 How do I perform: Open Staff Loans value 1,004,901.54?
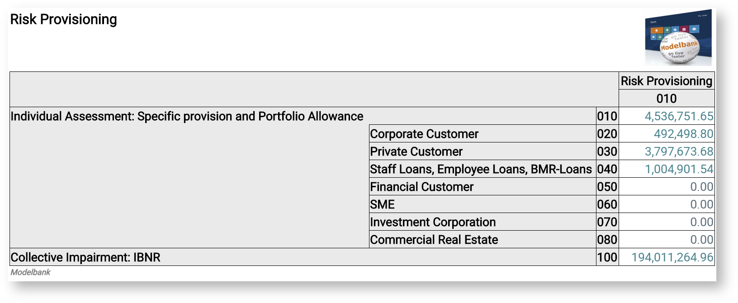(679, 169)
